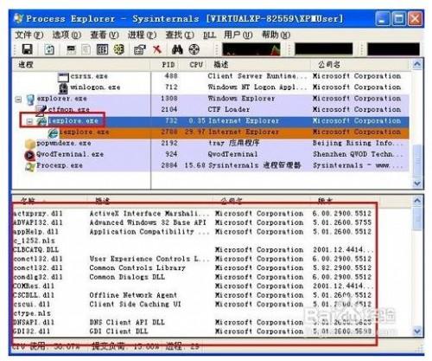Click the commit history graph in toolbar

pyautogui.click(x=324, y=49)
